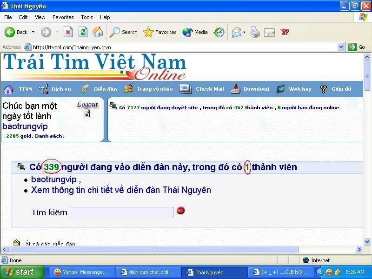Open the Help menu
This screenshot has width=372, height=279.
click(x=105, y=17)
